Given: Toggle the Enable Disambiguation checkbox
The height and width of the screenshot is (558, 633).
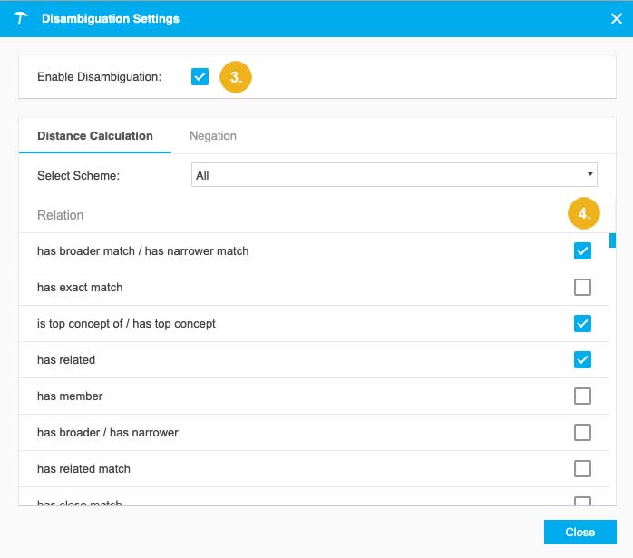Looking at the screenshot, I should click(x=200, y=77).
